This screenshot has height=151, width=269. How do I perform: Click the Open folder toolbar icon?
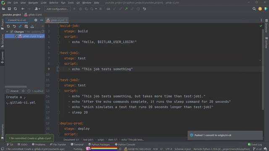click(3, 9)
